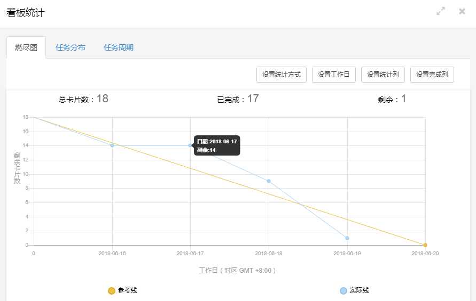Image resolution: width=476 pixels, height=301 pixels.
Task: Click the tooltip showing 日期:2018-06-17
Action: pos(217,145)
